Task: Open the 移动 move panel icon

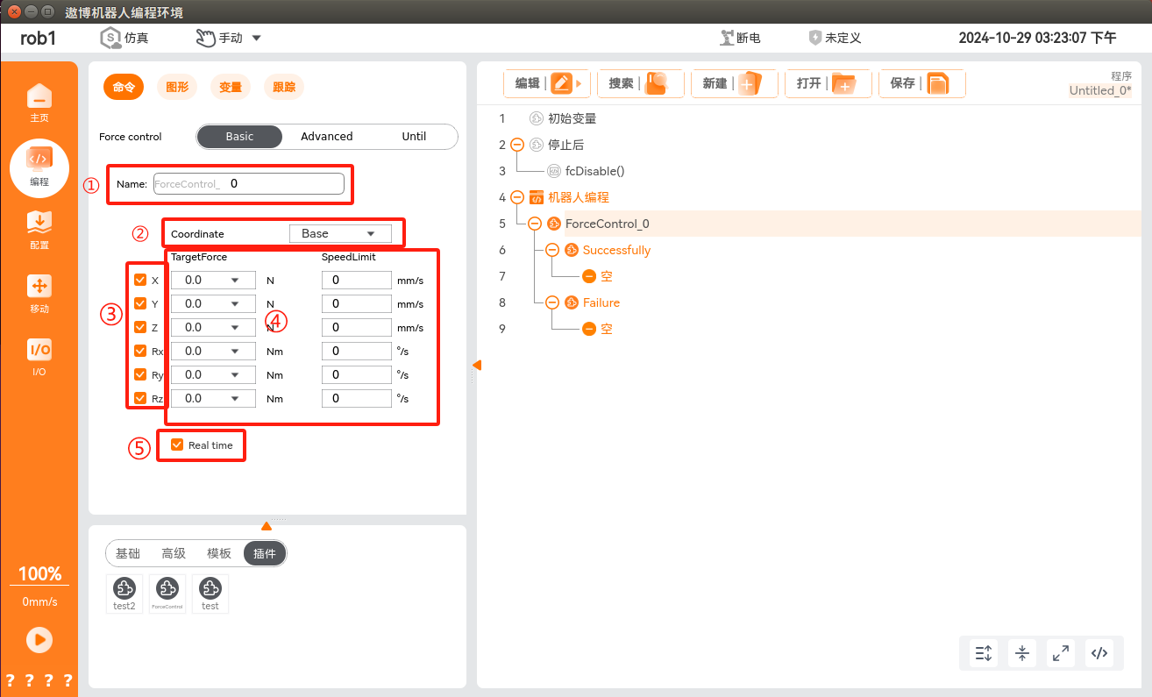Action: (x=39, y=294)
